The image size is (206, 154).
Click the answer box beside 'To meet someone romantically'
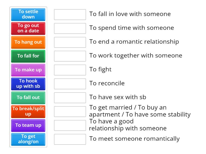70,139
